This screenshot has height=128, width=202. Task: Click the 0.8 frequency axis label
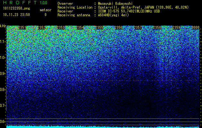pos(2,90)
